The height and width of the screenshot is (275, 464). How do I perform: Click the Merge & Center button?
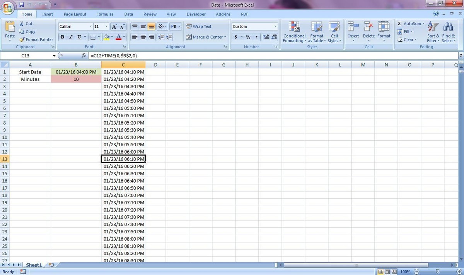click(x=204, y=37)
